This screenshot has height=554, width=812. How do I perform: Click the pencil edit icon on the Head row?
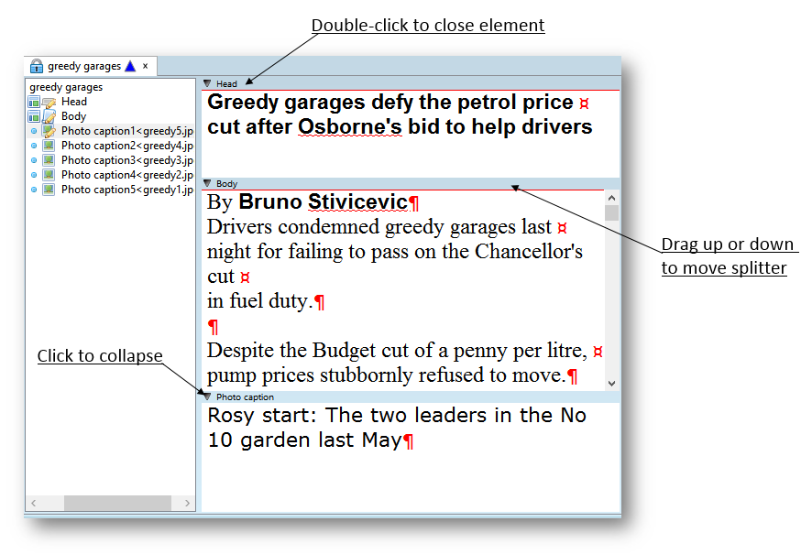49,102
